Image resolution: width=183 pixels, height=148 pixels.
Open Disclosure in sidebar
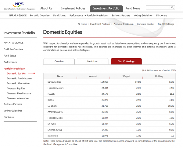(9, 117)
